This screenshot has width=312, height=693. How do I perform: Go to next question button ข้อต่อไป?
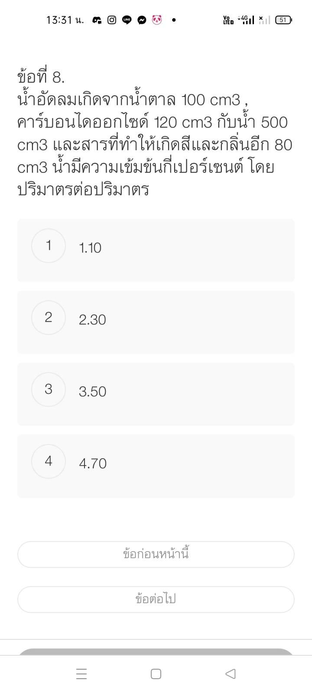tap(156, 599)
